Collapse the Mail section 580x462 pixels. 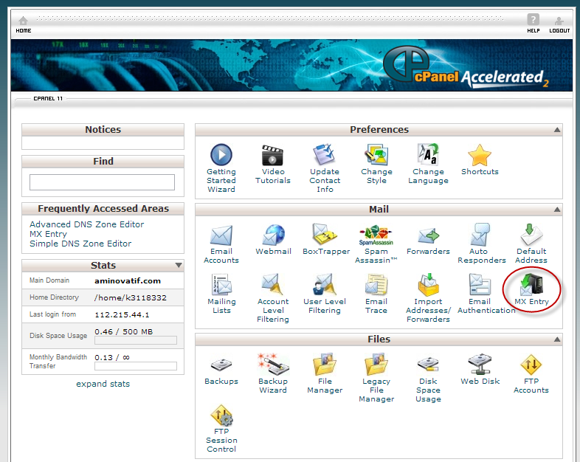click(x=556, y=210)
